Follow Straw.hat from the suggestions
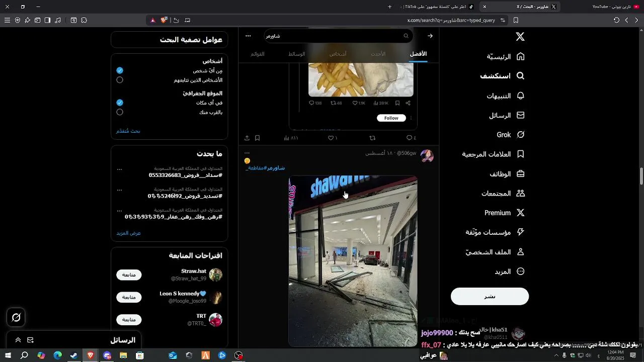The image size is (644, 362). tap(129, 275)
